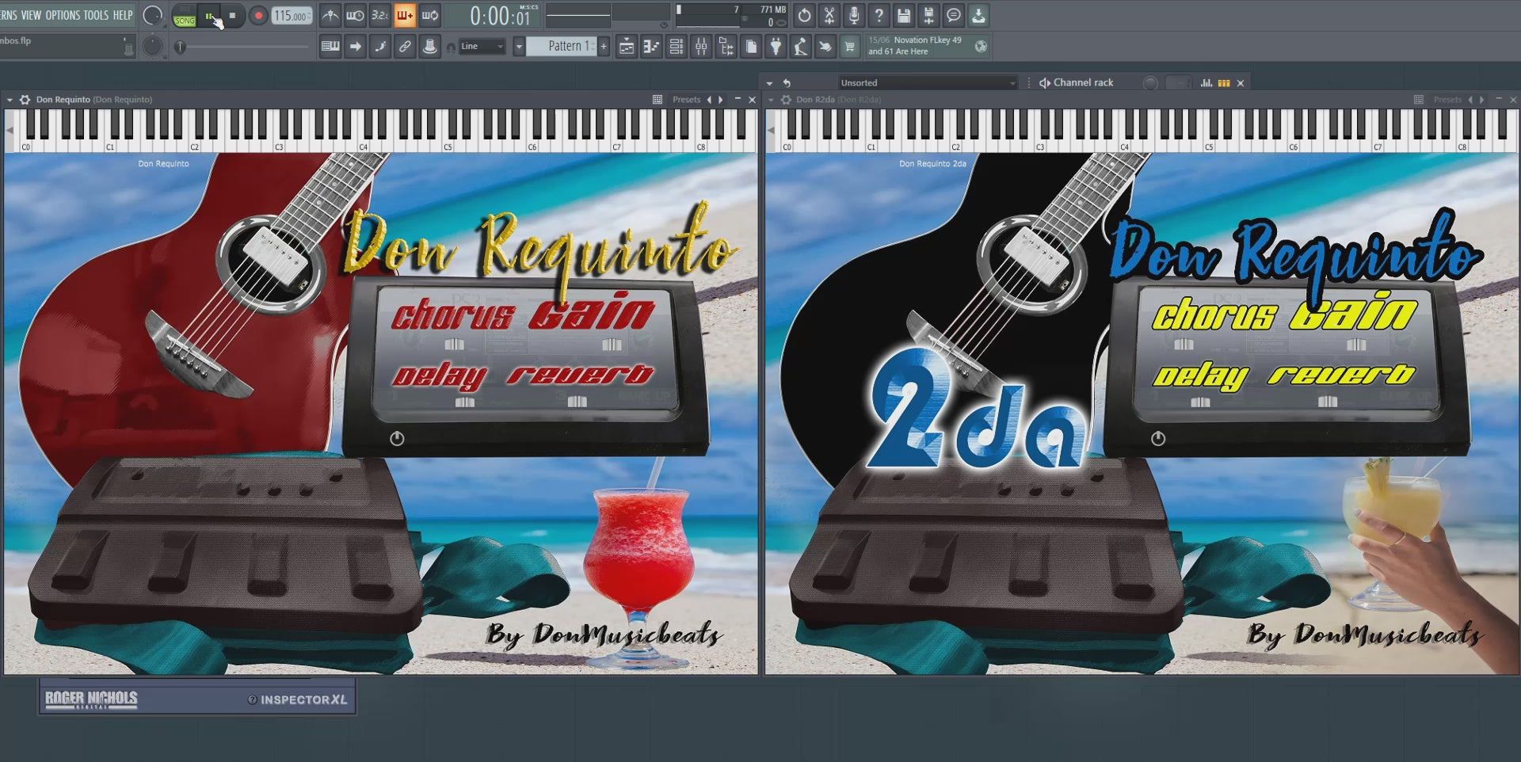Expand the Unsorted channel filter dropdown

[x=928, y=82]
